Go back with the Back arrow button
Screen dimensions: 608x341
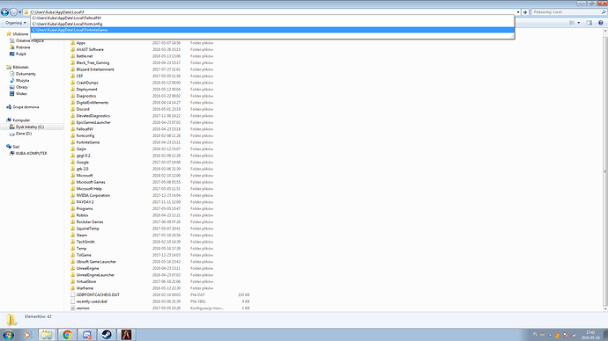tap(4, 12)
